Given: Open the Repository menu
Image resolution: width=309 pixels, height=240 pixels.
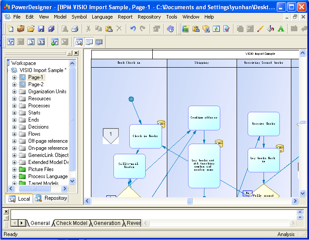Looking at the screenshot, I should click(x=149, y=17).
